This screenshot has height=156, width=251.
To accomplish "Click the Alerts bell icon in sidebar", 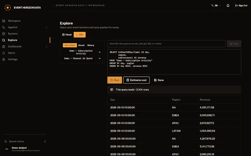I will 3,53.
